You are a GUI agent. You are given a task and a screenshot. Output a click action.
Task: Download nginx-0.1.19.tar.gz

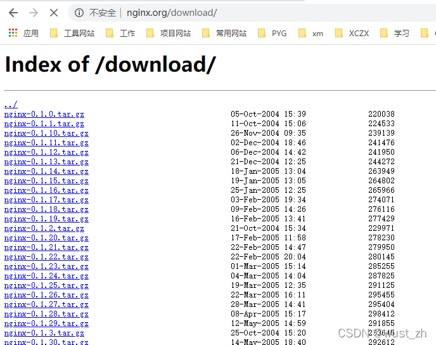pos(46,219)
